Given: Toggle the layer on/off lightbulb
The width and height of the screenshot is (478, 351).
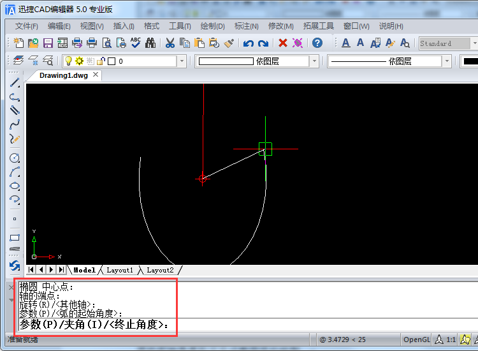Looking at the screenshot, I should pos(68,61).
